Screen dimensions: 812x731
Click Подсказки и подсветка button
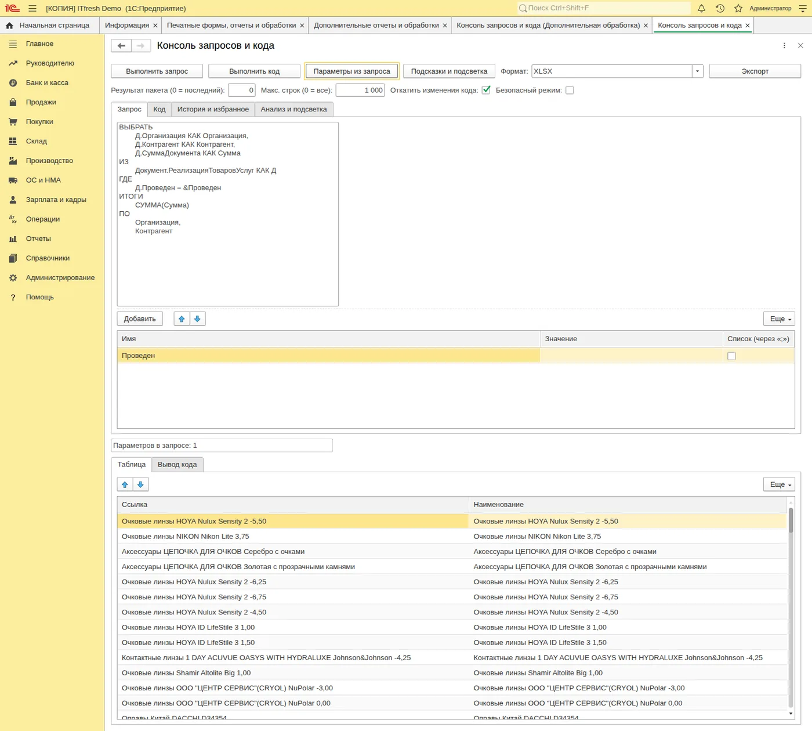(449, 71)
